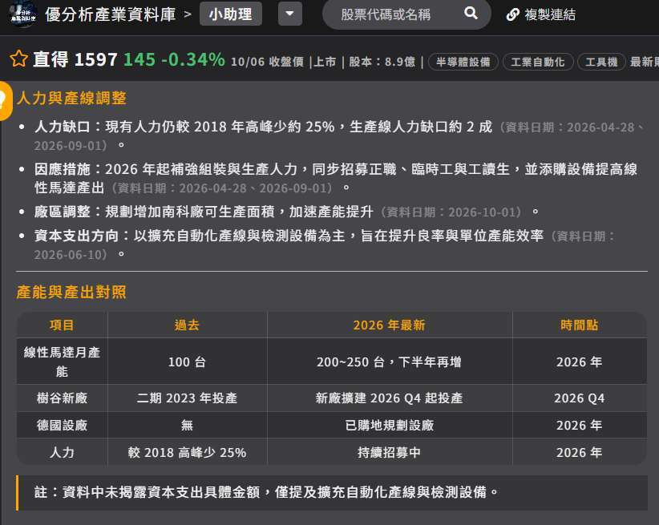The width and height of the screenshot is (659, 525).
Task: Click the 樹谷新廠 row label
Action: click(62, 398)
